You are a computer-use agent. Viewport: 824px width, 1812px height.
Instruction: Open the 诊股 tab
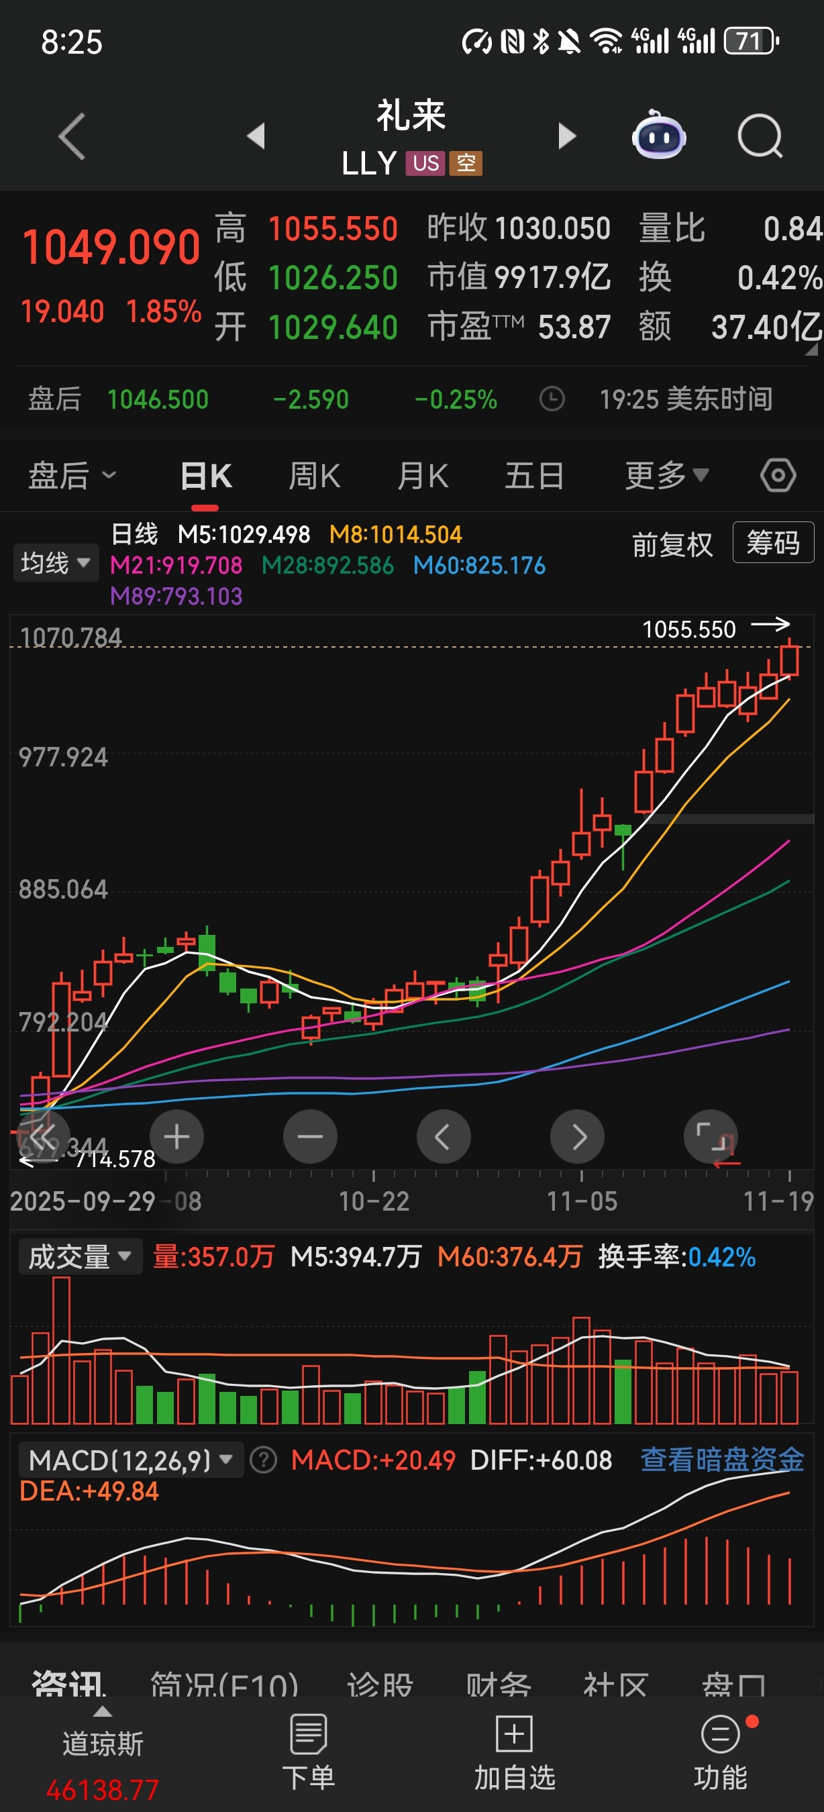click(380, 1684)
